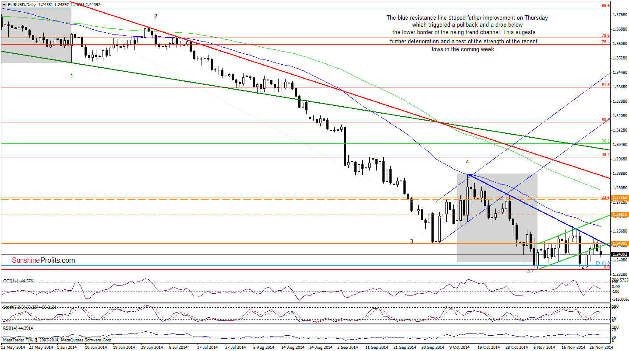
Task: Select wave label 2 near the June peak
Action: 155,16
